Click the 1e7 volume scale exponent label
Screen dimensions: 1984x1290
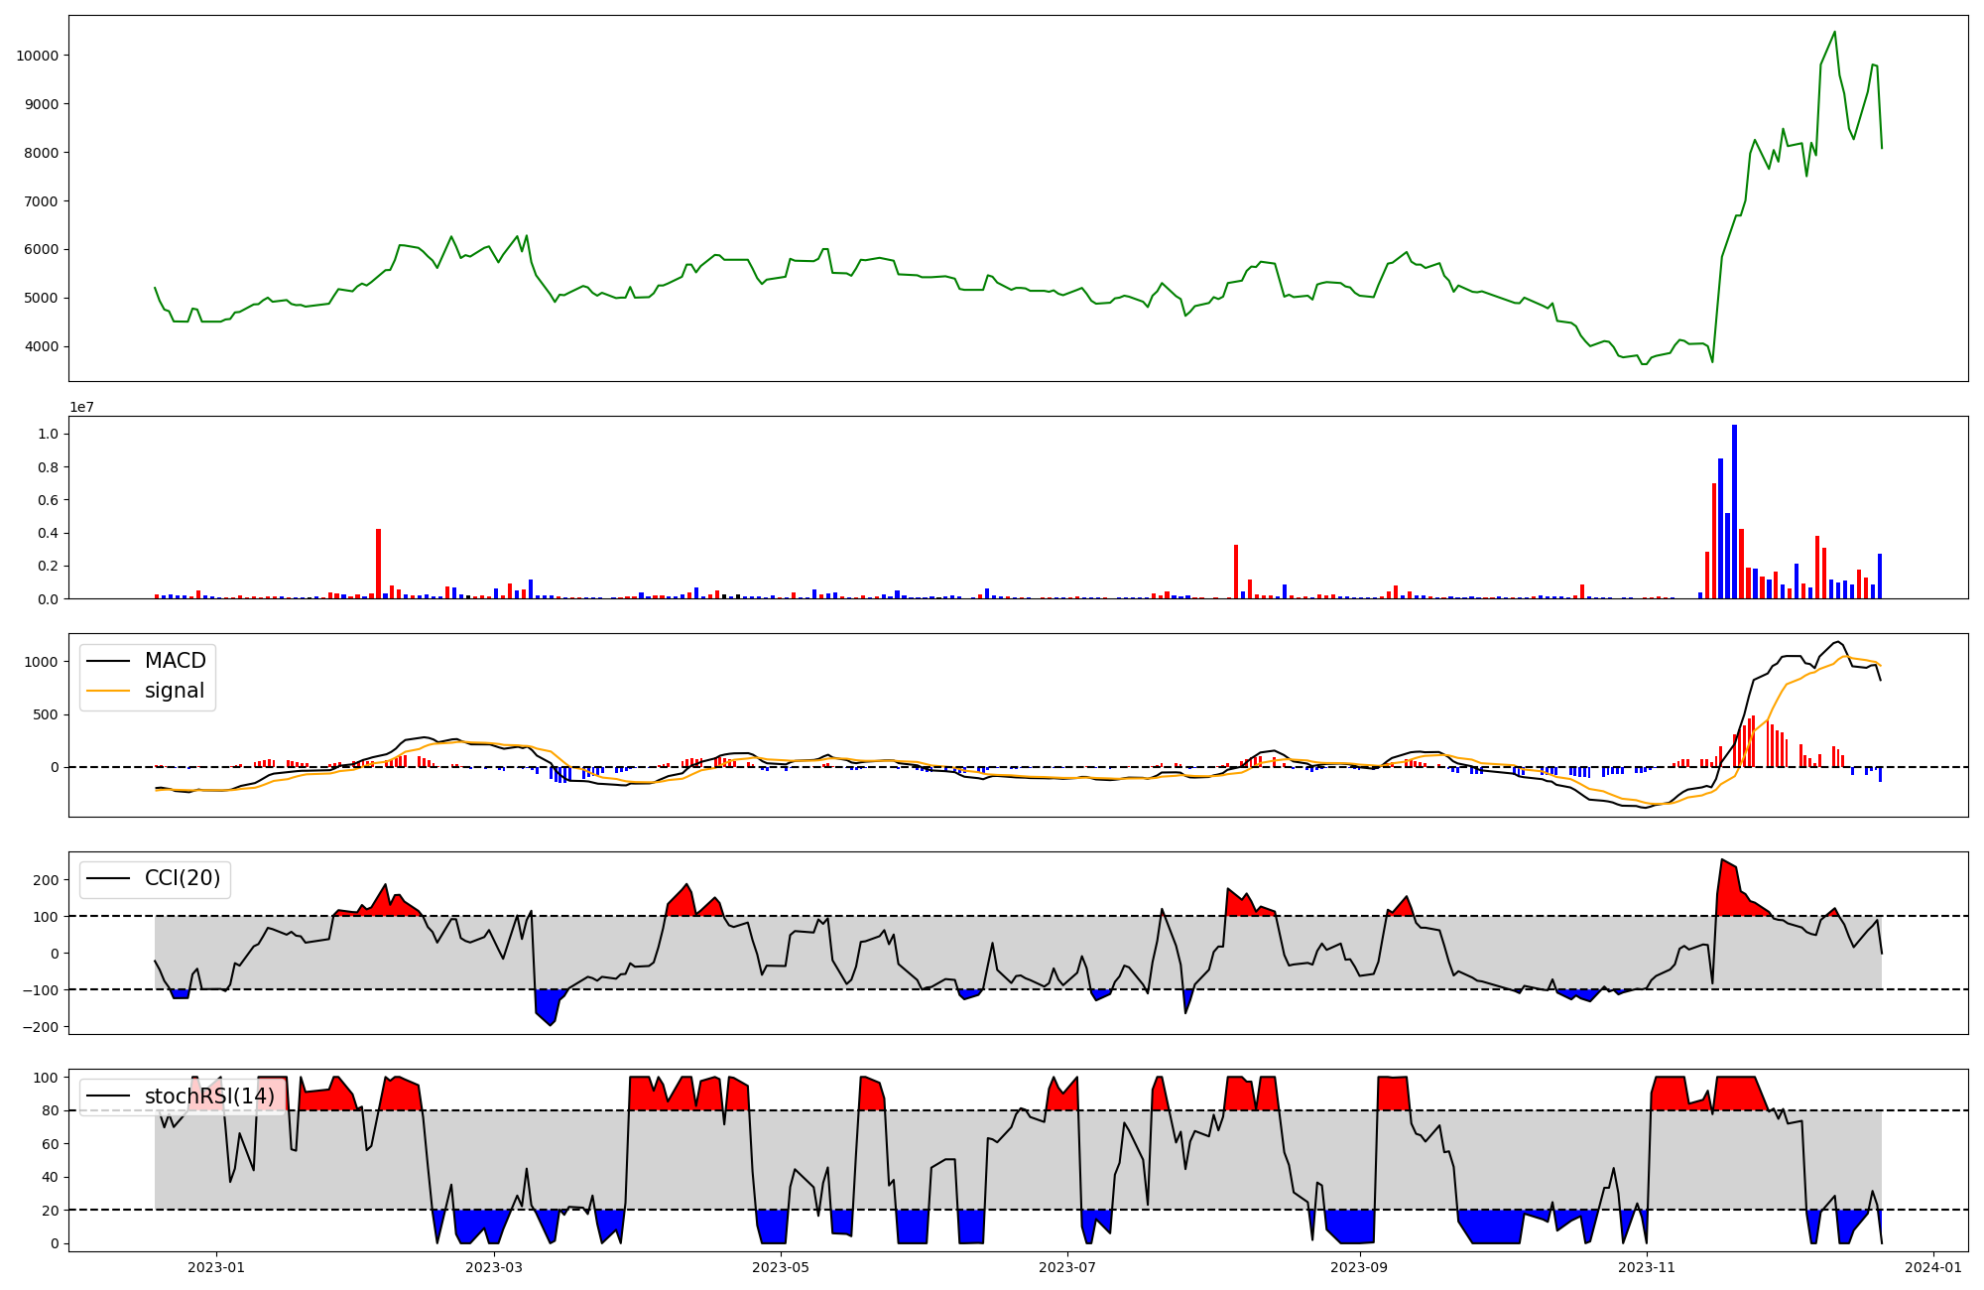tap(81, 407)
